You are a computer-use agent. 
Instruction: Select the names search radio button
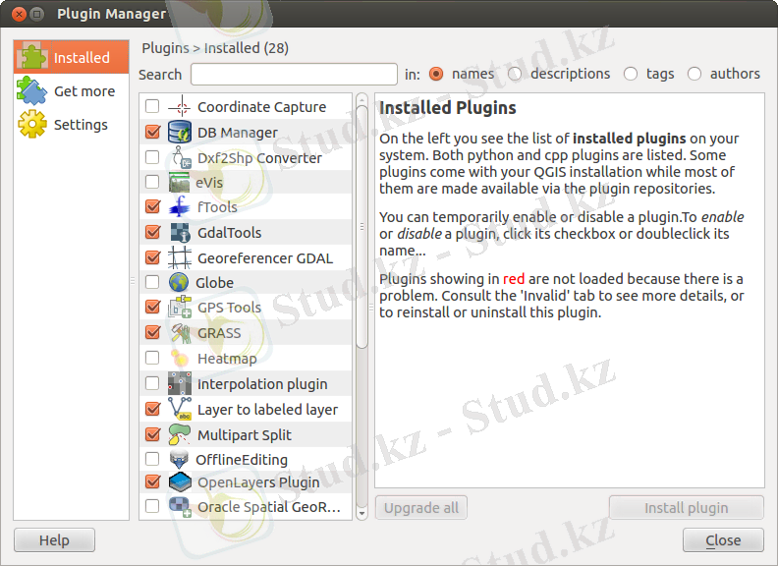pos(436,74)
